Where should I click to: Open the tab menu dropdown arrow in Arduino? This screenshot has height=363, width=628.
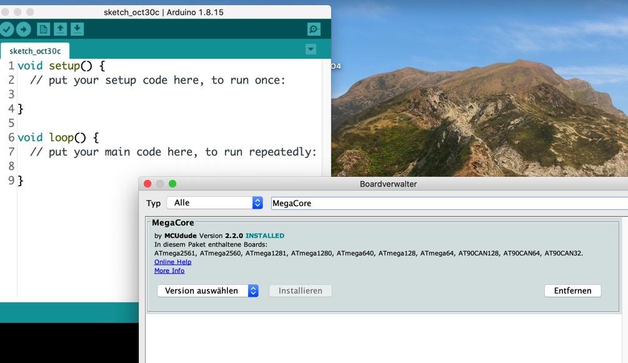(x=311, y=49)
